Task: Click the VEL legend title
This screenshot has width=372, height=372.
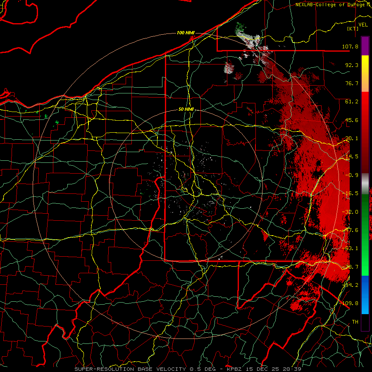Action: [363, 25]
